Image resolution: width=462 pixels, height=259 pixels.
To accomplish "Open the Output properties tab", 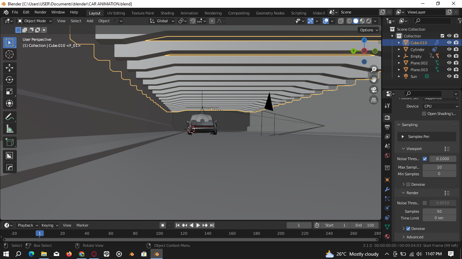I will (387, 127).
